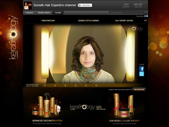169x127 pixels.
Task: Open Advanced Reconstruction product range
Action: click(x=47, y=121)
